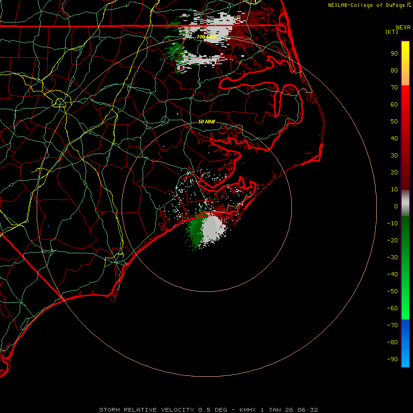This screenshot has height=413, width=413.
Task: Click the NEXR label above the color scale
Action: (x=403, y=28)
